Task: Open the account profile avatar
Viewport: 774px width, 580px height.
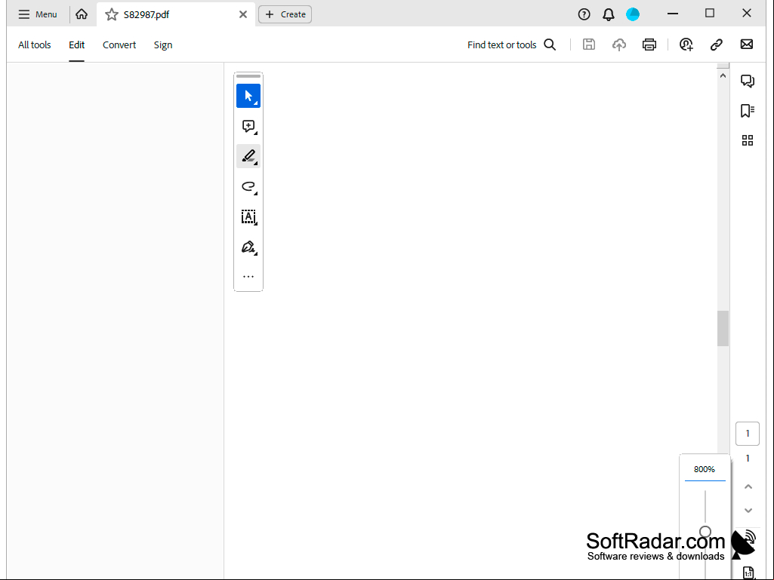Action: click(633, 14)
